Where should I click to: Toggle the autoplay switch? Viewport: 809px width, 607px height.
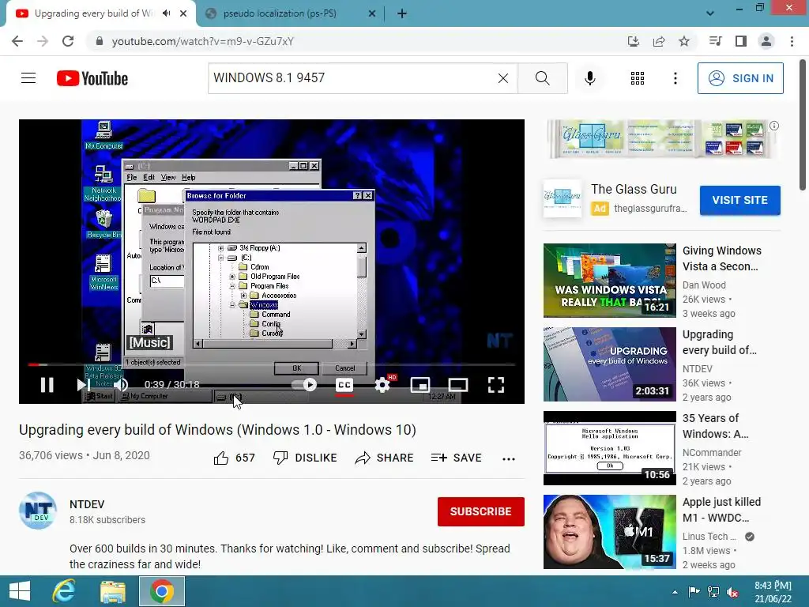(304, 385)
